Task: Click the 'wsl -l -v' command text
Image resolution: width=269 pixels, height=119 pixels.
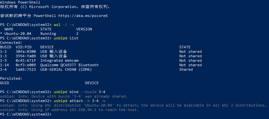Action: [64, 25]
